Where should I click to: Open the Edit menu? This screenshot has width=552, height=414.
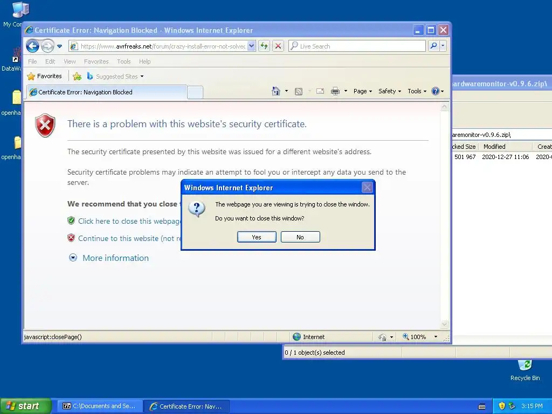[50, 61]
